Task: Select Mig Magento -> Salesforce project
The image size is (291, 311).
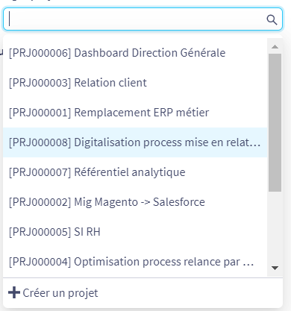Action: click(135, 202)
